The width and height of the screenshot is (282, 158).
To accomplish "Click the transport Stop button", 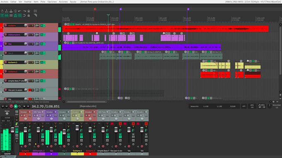I will [x=24, y=106].
